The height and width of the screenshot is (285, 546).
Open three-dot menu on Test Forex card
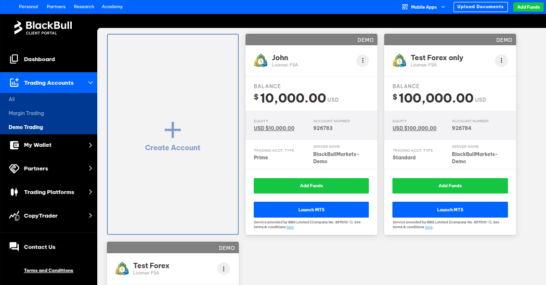[223, 269]
